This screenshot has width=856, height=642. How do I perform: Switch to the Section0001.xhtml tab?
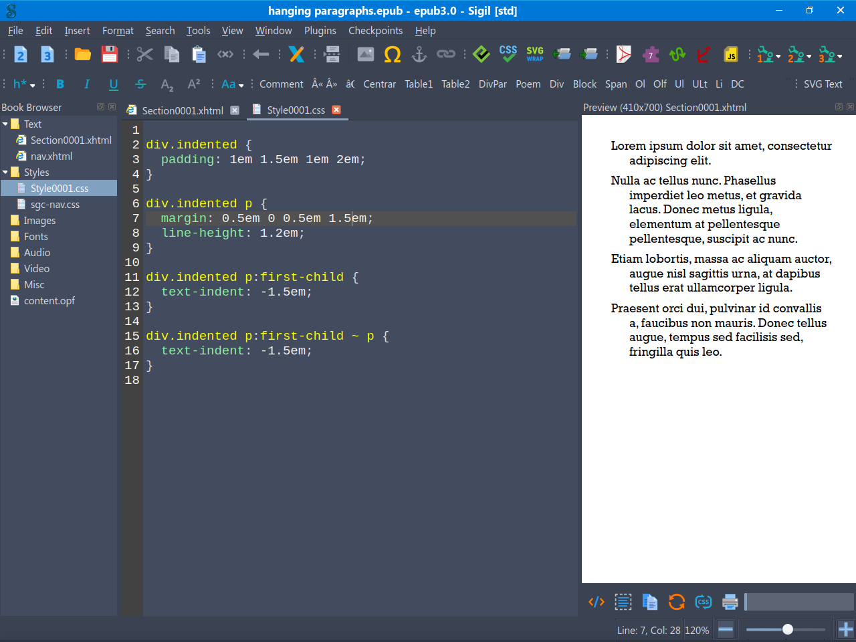click(182, 110)
